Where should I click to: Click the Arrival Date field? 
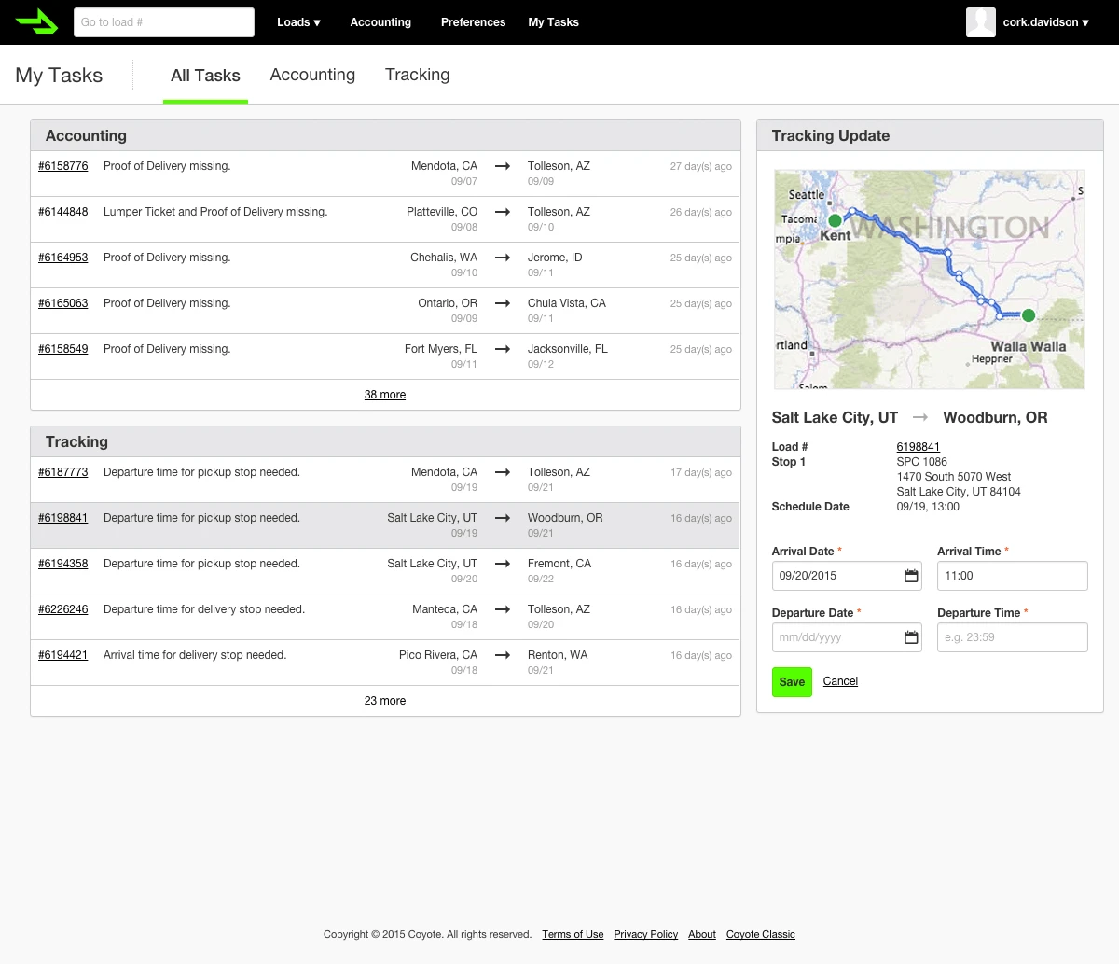pyautogui.click(x=847, y=576)
